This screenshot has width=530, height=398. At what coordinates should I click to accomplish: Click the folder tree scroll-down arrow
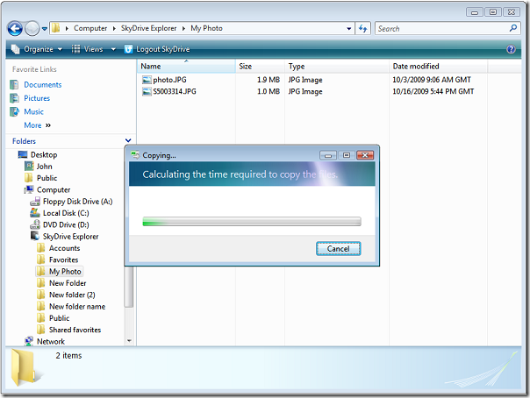pos(129,341)
